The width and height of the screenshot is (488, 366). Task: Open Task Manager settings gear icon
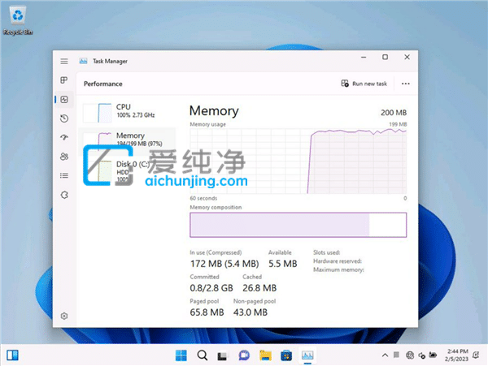pyautogui.click(x=64, y=316)
